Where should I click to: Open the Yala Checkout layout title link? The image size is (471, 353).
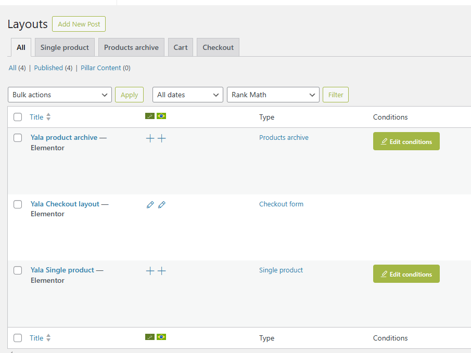click(x=65, y=204)
